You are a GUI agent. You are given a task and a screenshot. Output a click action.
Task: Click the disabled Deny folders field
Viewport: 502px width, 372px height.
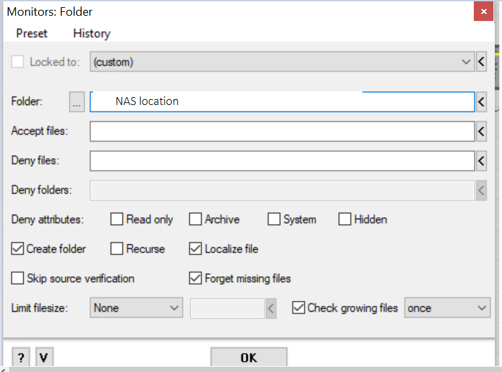click(282, 190)
